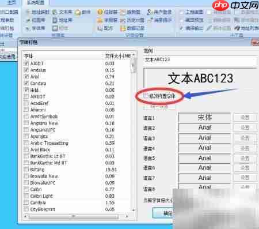Sort the list by the 文件大小 column header

tap(117, 56)
